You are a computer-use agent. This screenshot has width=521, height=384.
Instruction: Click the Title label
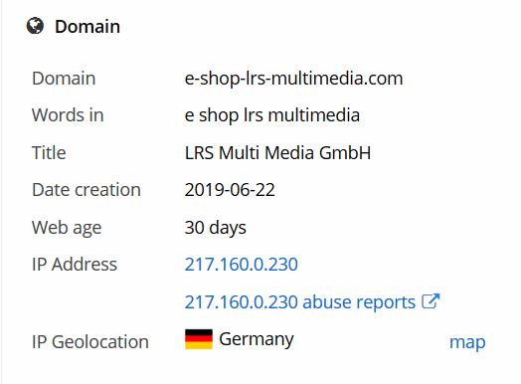click(49, 153)
